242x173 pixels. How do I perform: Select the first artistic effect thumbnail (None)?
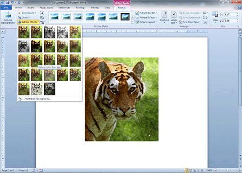[x=24, y=32]
